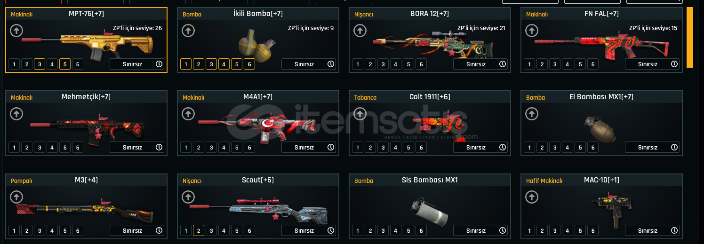Toggle slot 3 on MPT-76 card
704x244 pixels.
[40, 64]
